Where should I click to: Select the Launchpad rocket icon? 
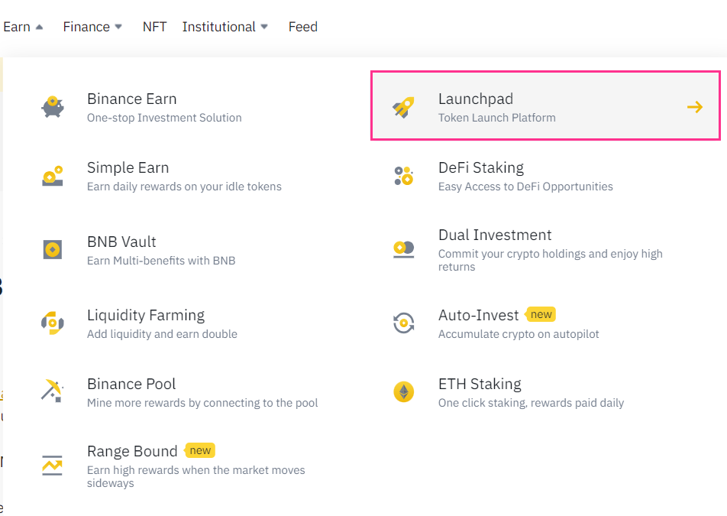(403, 106)
